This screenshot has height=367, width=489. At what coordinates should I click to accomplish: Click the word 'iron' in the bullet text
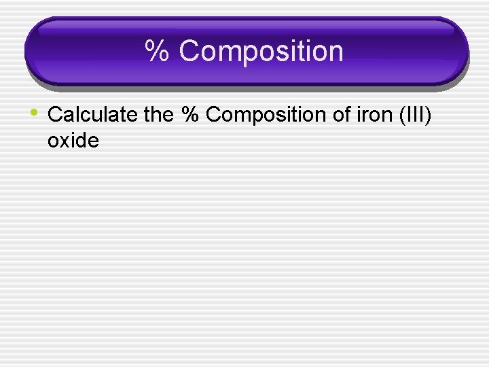pos(369,115)
